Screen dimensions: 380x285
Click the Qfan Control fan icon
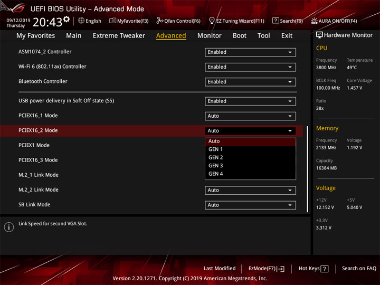[x=159, y=21]
